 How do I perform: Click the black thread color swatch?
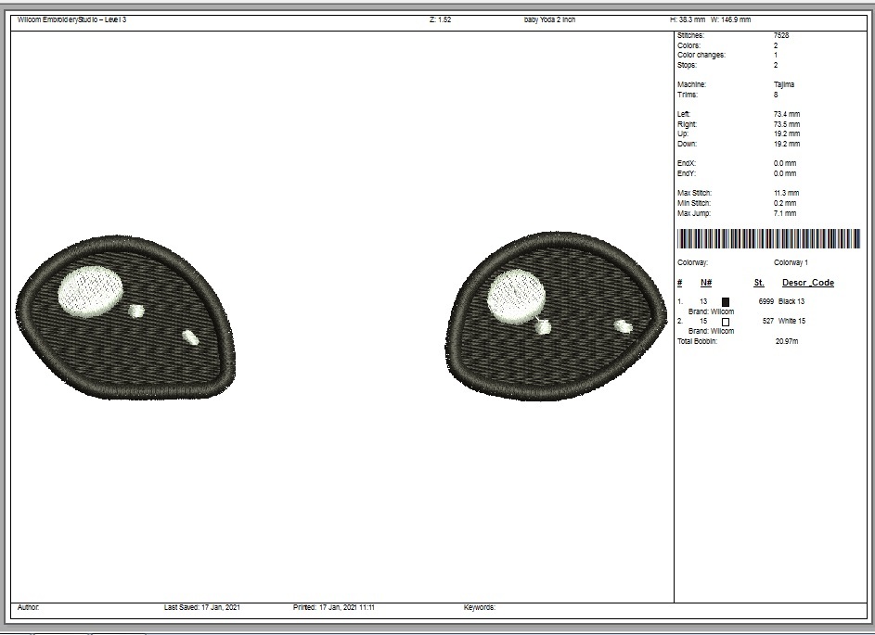click(726, 301)
